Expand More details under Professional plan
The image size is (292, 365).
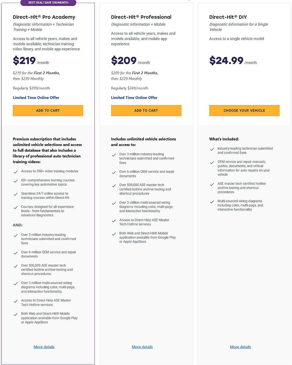click(x=142, y=347)
